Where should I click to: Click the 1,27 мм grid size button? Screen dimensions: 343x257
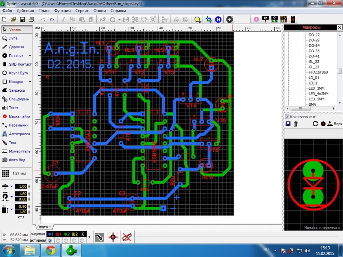(x=14, y=173)
